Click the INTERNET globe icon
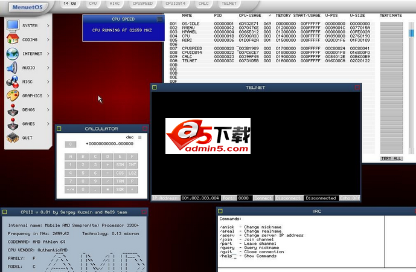Image resolution: width=416 pixels, height=272 pixels. click(x=13, y=54)
